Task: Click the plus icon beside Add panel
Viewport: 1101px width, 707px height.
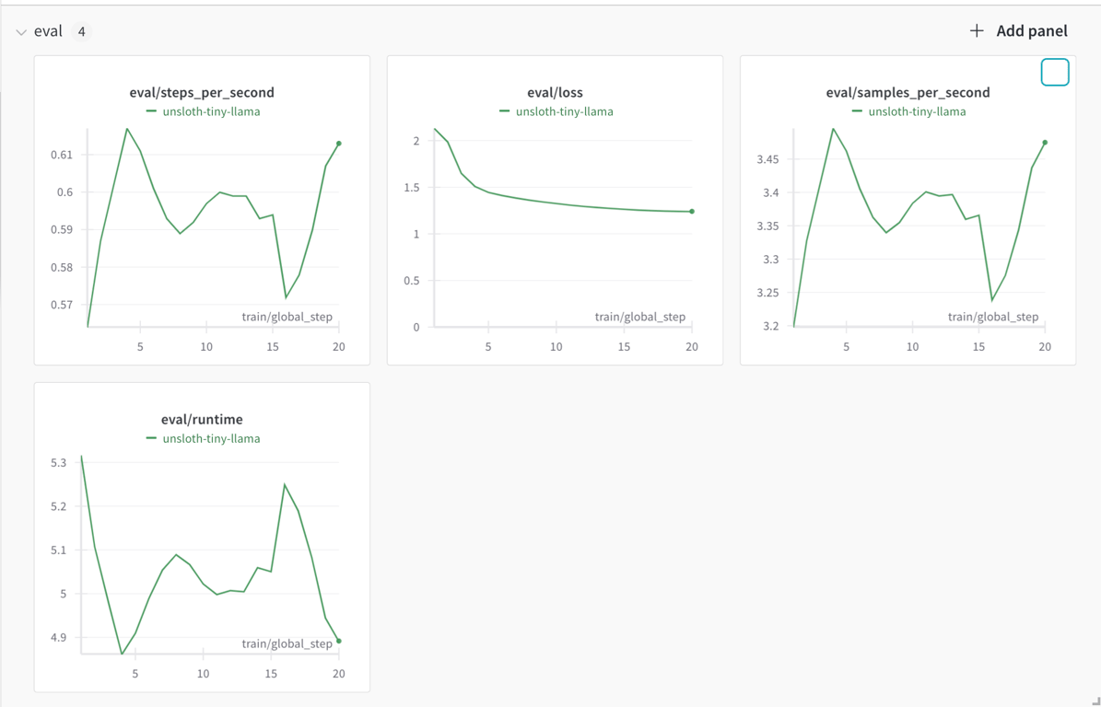Action: pyautogui.click(x=976, y=31)
